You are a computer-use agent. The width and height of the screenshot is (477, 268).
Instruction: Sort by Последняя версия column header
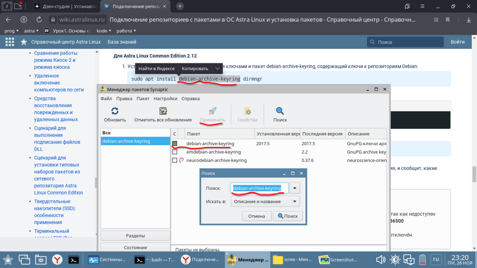[x=323, y=134]
